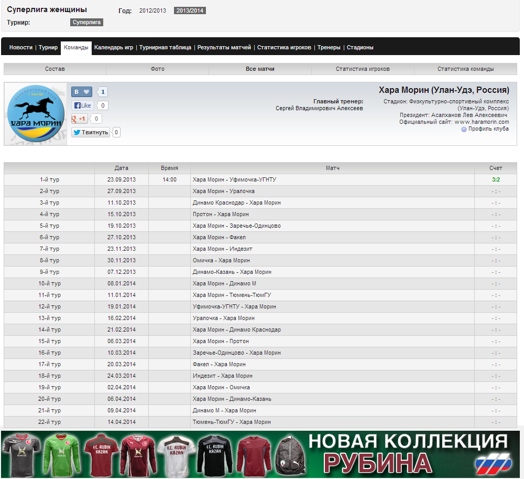Switch to the Все матчи sub-tab
Screen dimensions: 524x479
[x=260, y=69]
